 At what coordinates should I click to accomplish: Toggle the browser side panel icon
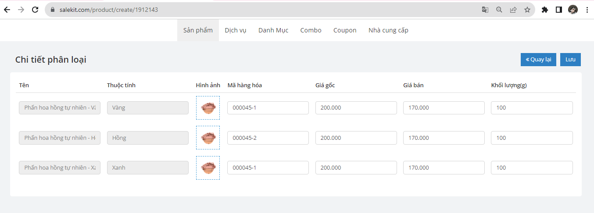(x=559, y=10)
